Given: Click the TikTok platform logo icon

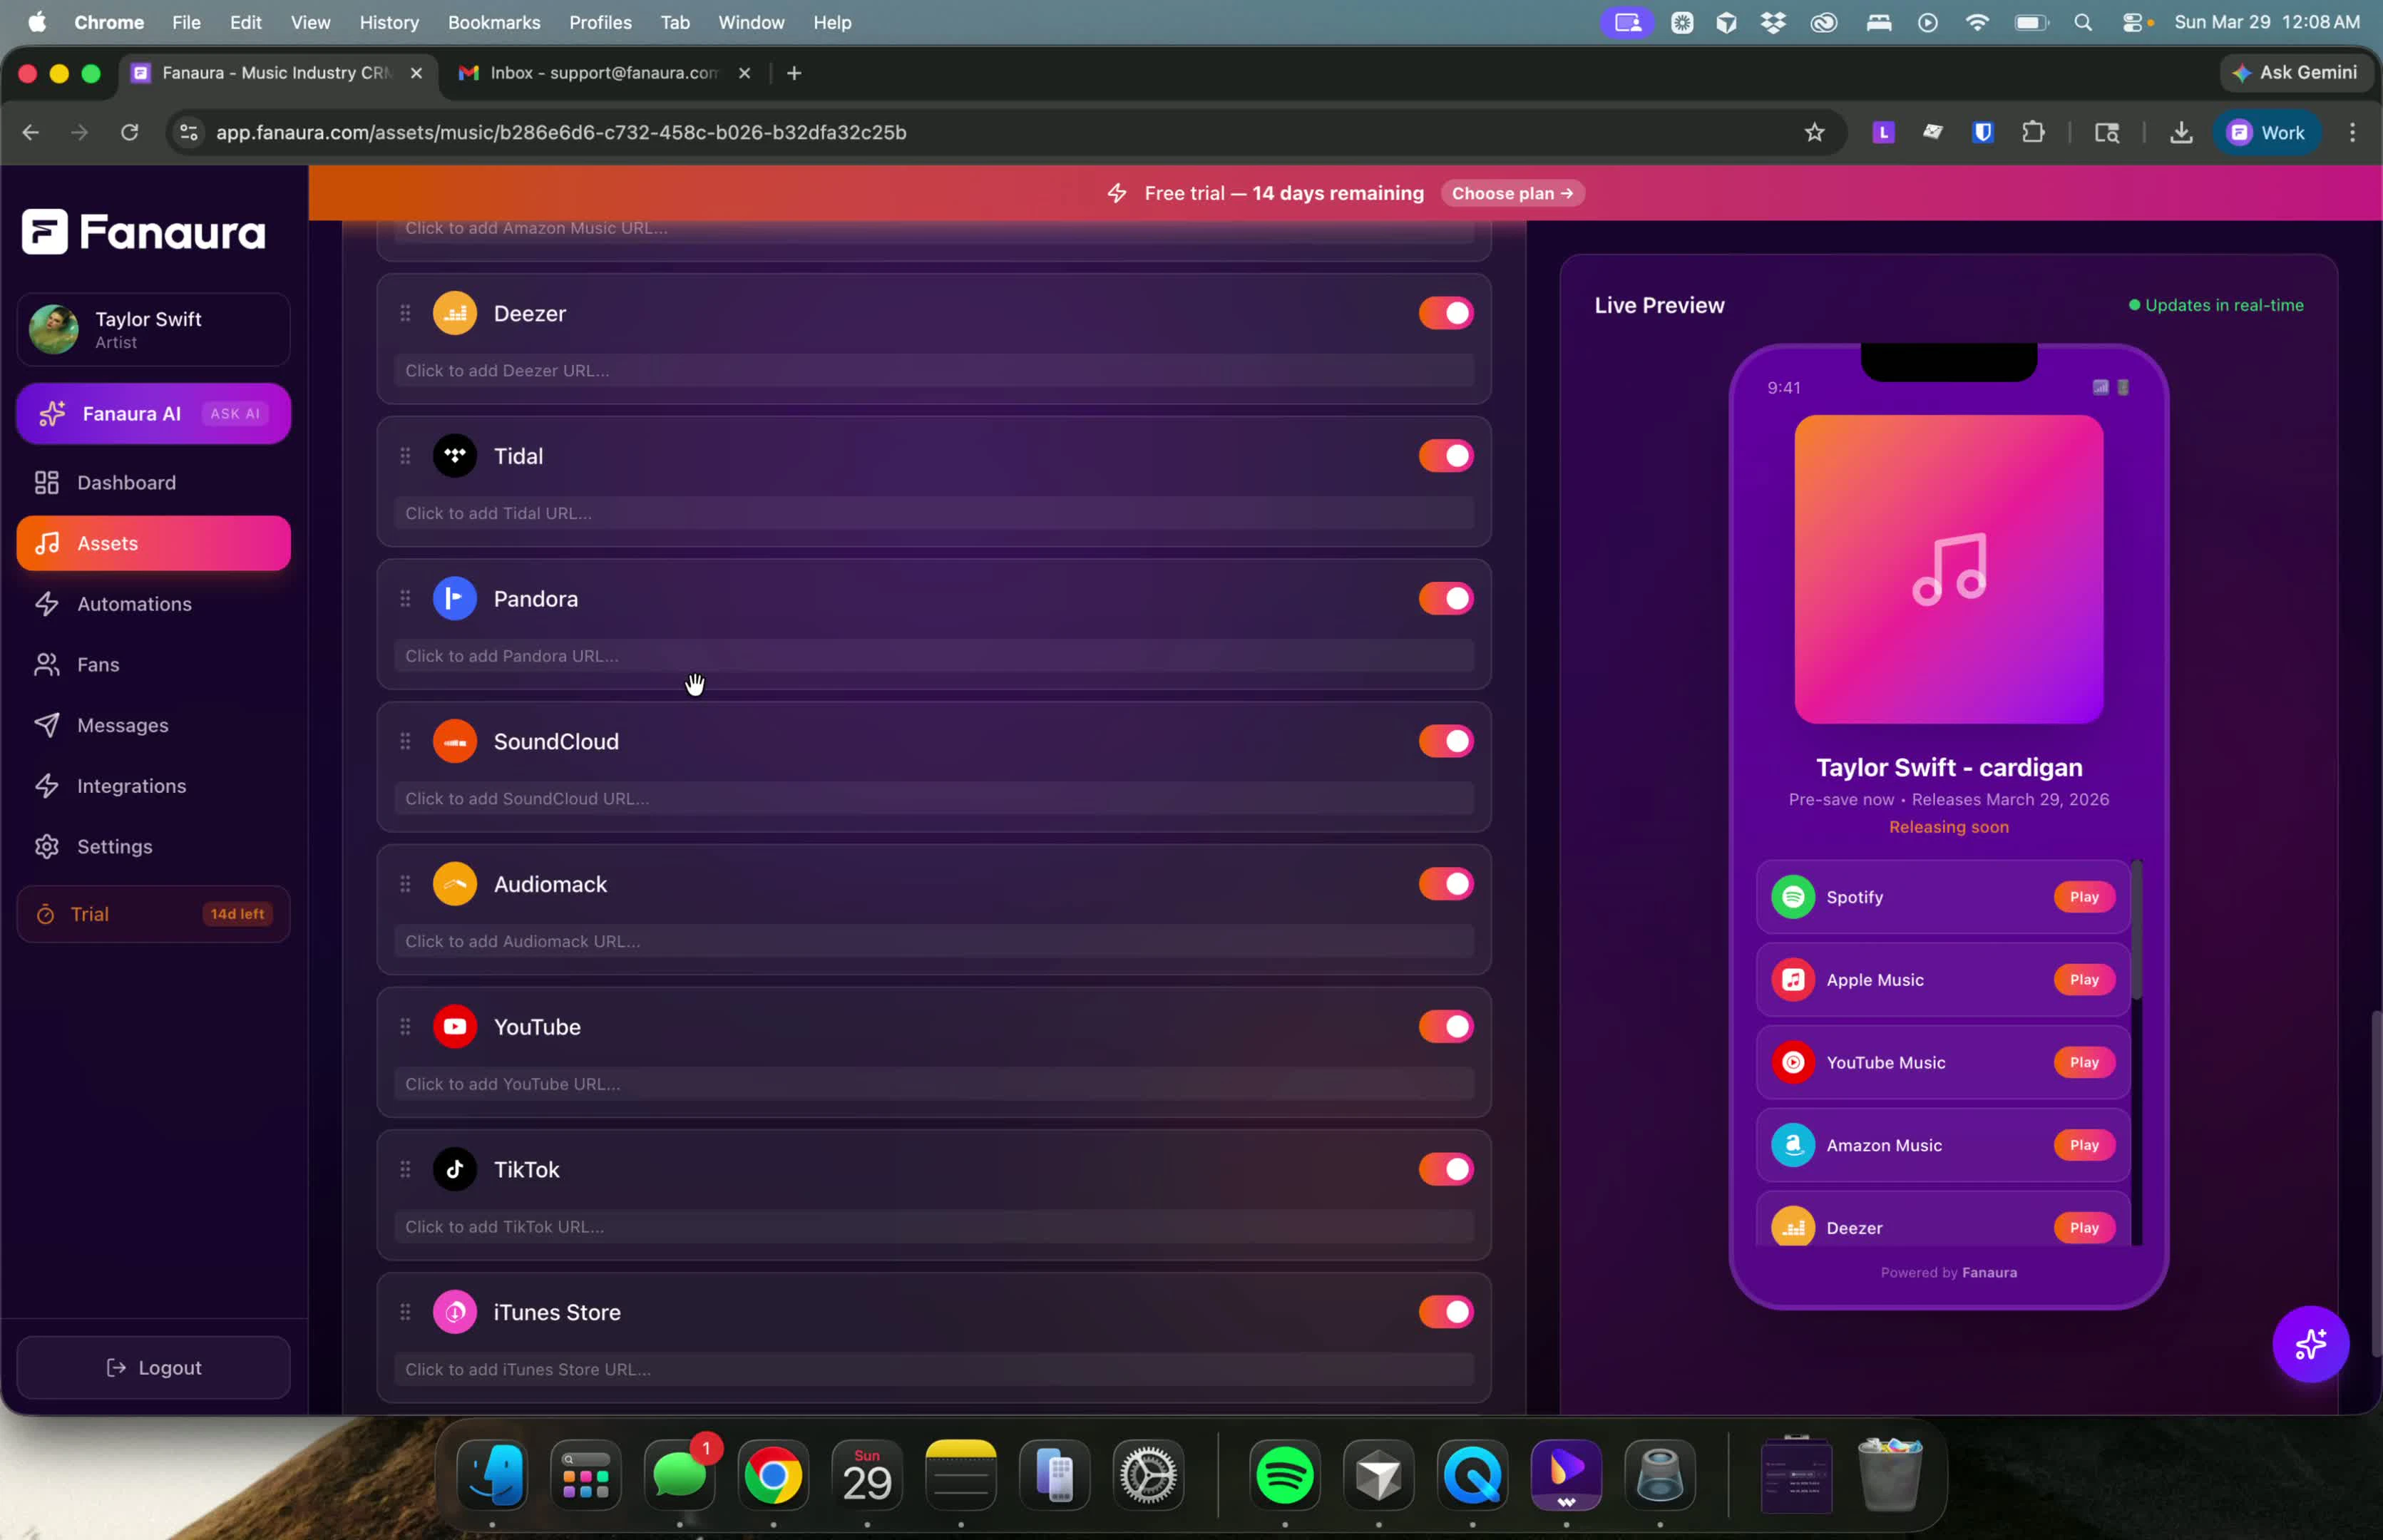Looking at the screenshot, I should (455, 1169).
